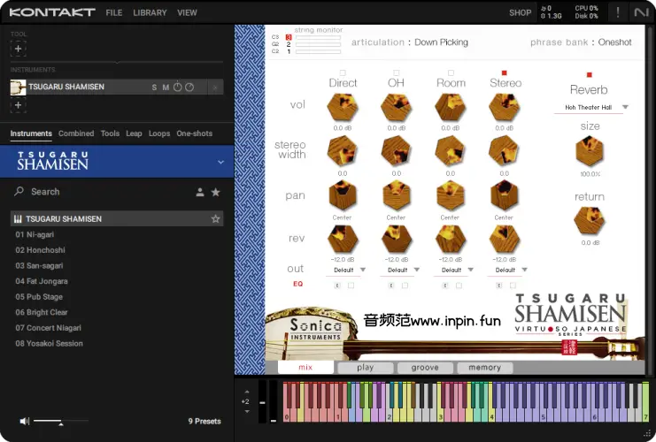Screen dimensions: 656x442
Task: Select preset 03 San-sagari
Action: 39,266
